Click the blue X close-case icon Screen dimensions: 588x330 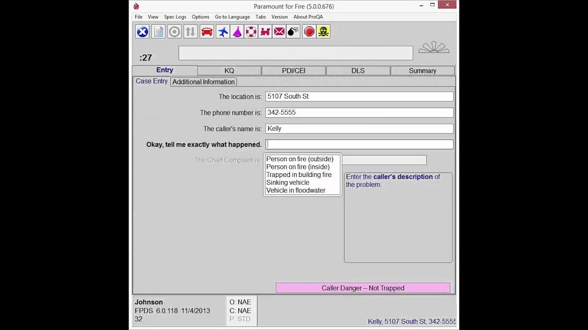click(142, 32)
